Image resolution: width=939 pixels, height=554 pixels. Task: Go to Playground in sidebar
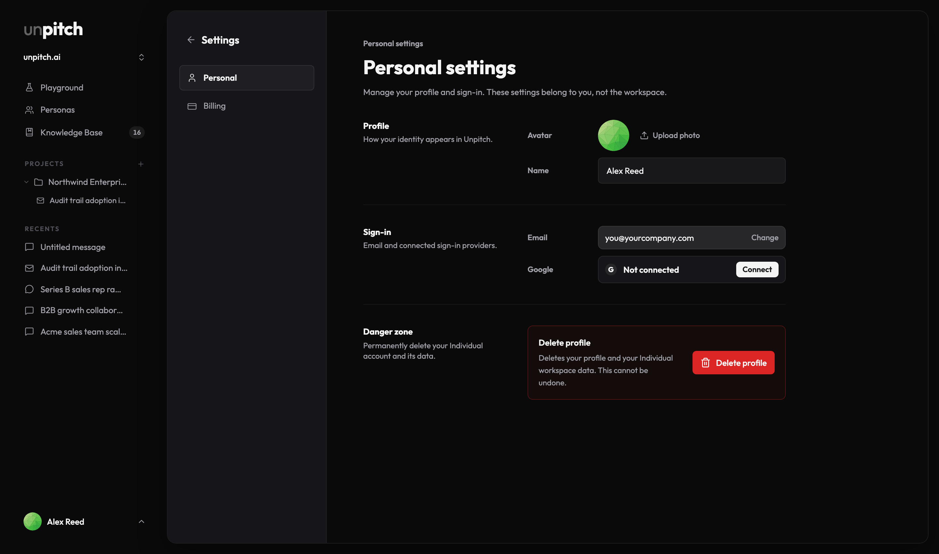(x=84, y=87)
